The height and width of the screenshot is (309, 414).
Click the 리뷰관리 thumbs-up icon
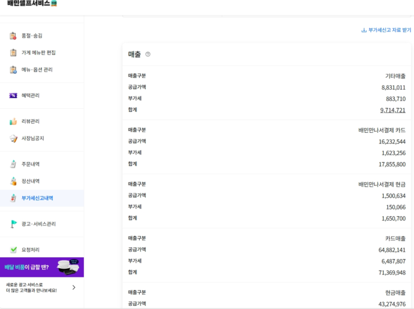[13, 121]
